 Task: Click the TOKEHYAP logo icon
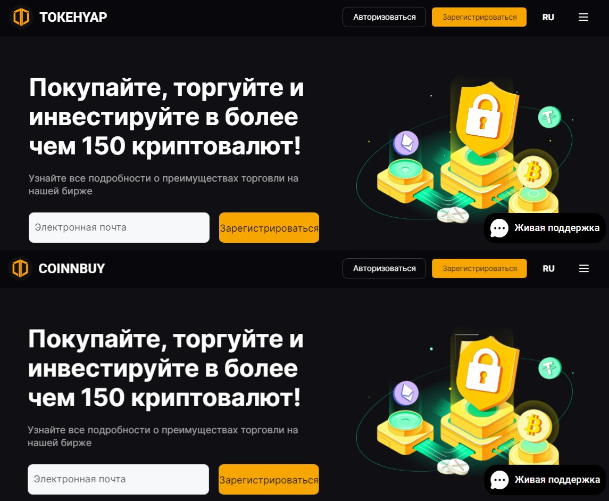pyautogui.click(x=21, y=17)
